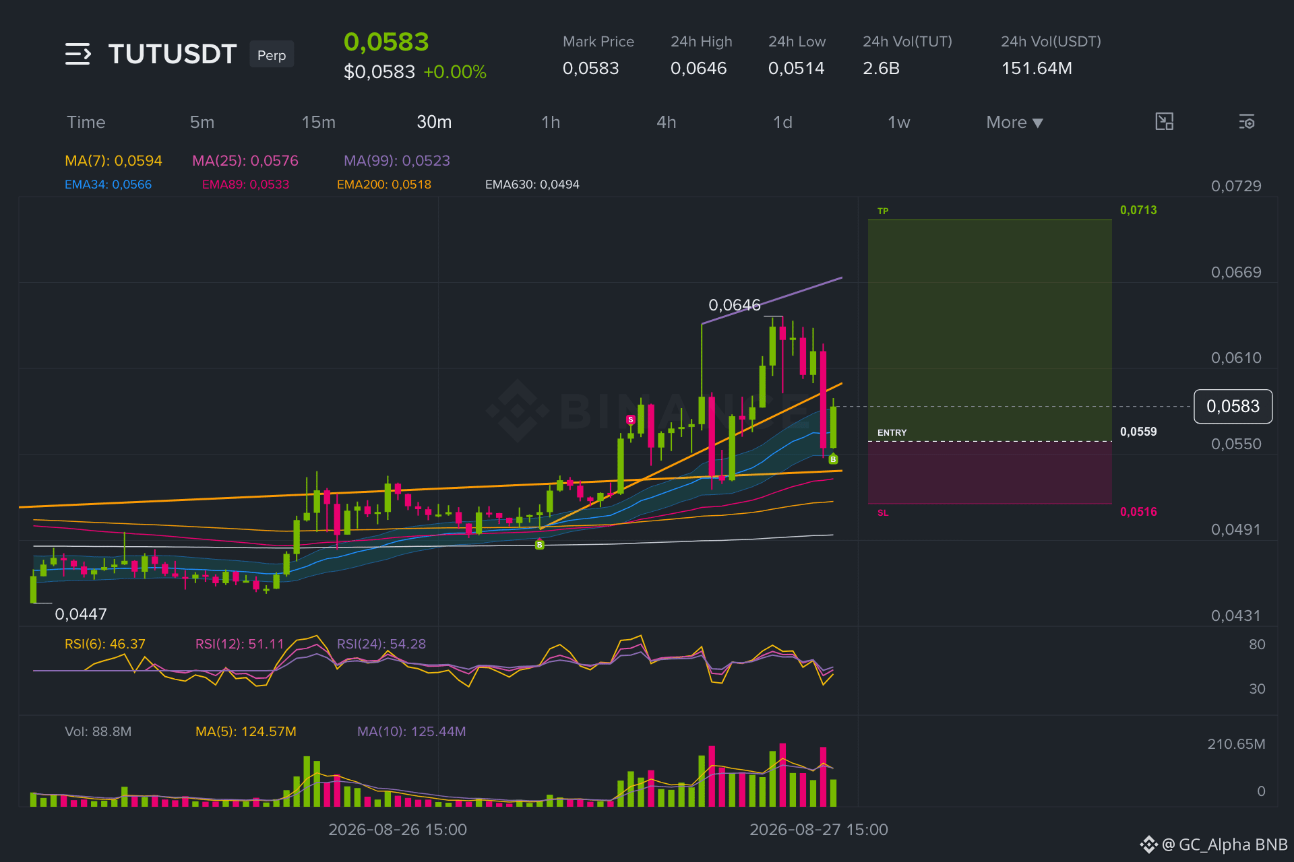Click the B buy marker on the EMA630 line
The width and height of the screenshot is (1294, 862).
pyautogui.click(x=539, y=545)
